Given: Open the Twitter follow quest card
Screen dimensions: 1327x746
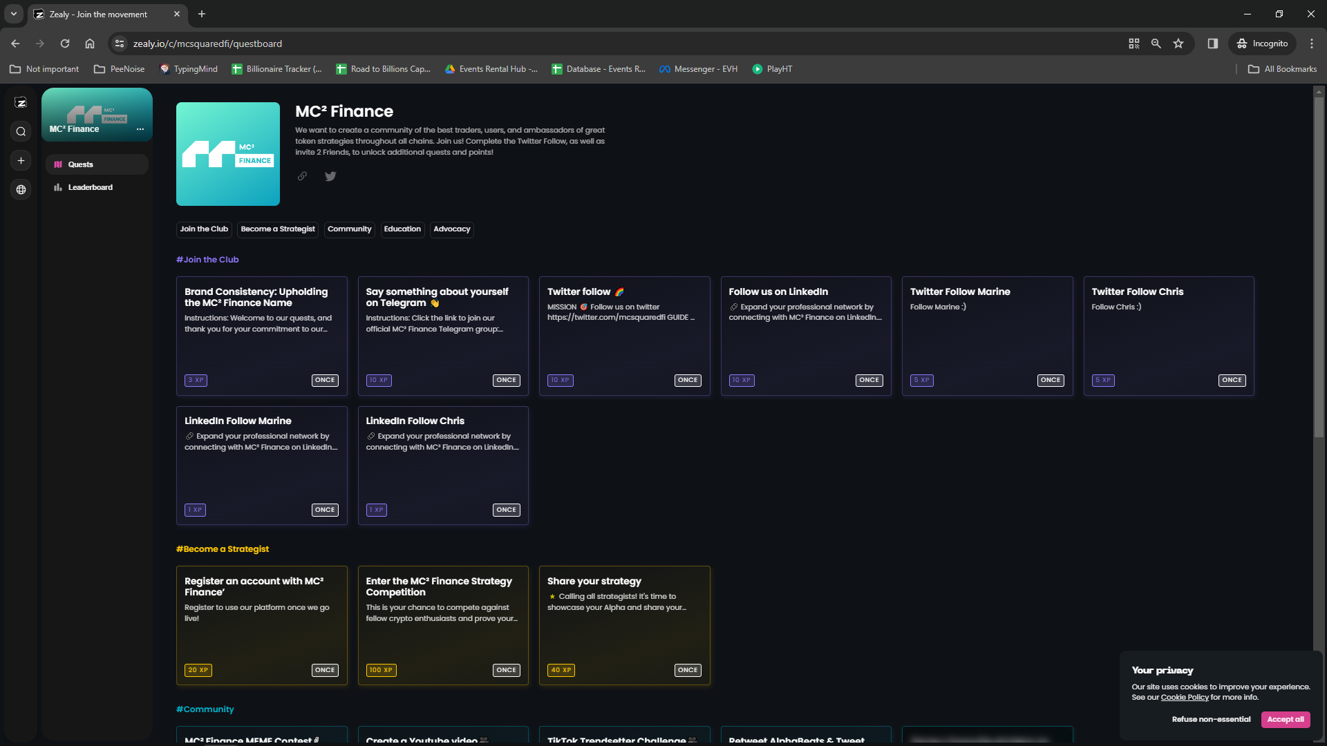Looking at the screenshot, I should [x=624, y=336].
